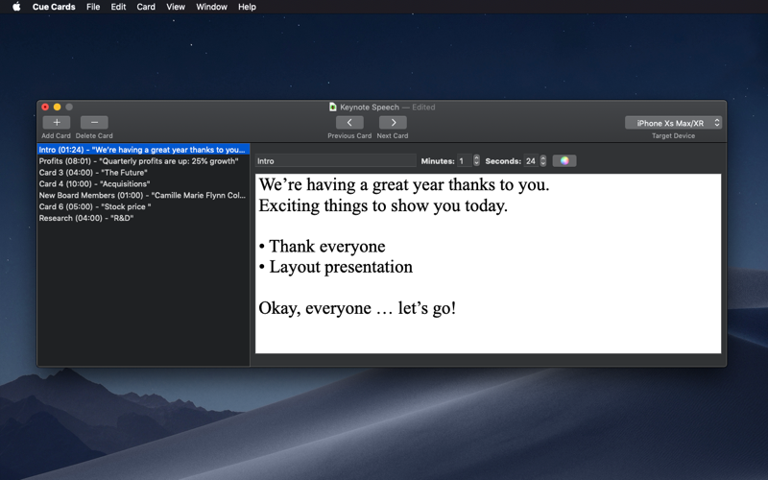The width and height of the screenshot is (768, 480).
Task: Click the Keynote Speech document icon in title bar
Action: click(x=333, y=107)
